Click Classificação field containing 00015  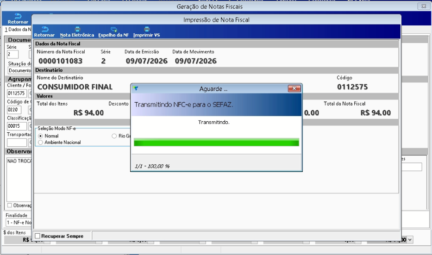pos(17,126)
